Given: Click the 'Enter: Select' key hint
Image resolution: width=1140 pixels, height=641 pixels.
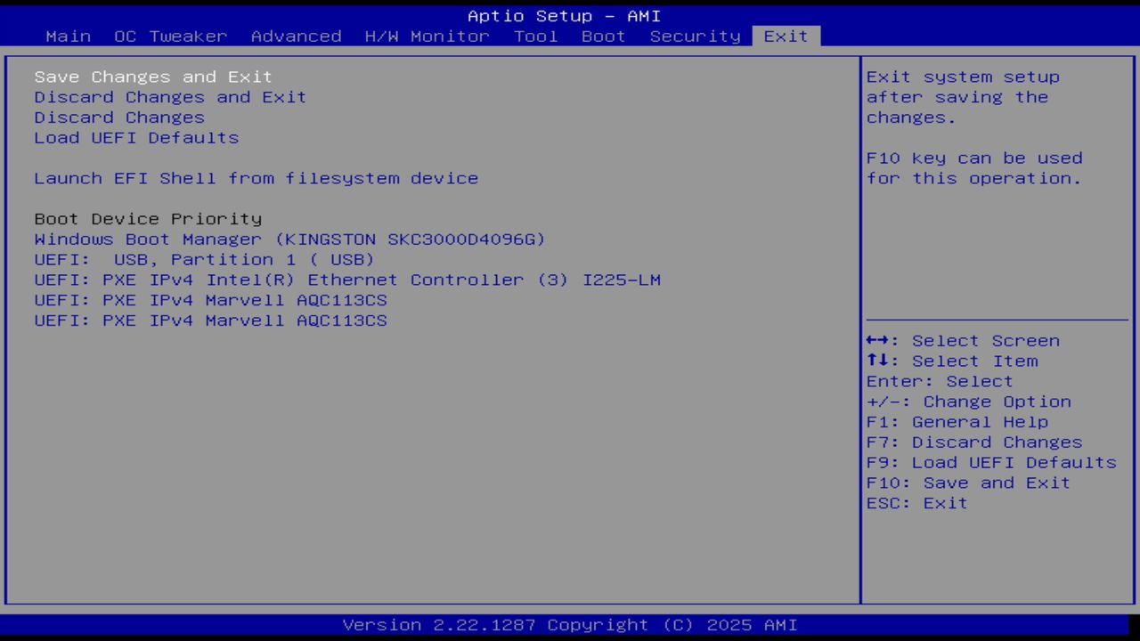Looking at the screenshot, I should (x=940, y=382).
